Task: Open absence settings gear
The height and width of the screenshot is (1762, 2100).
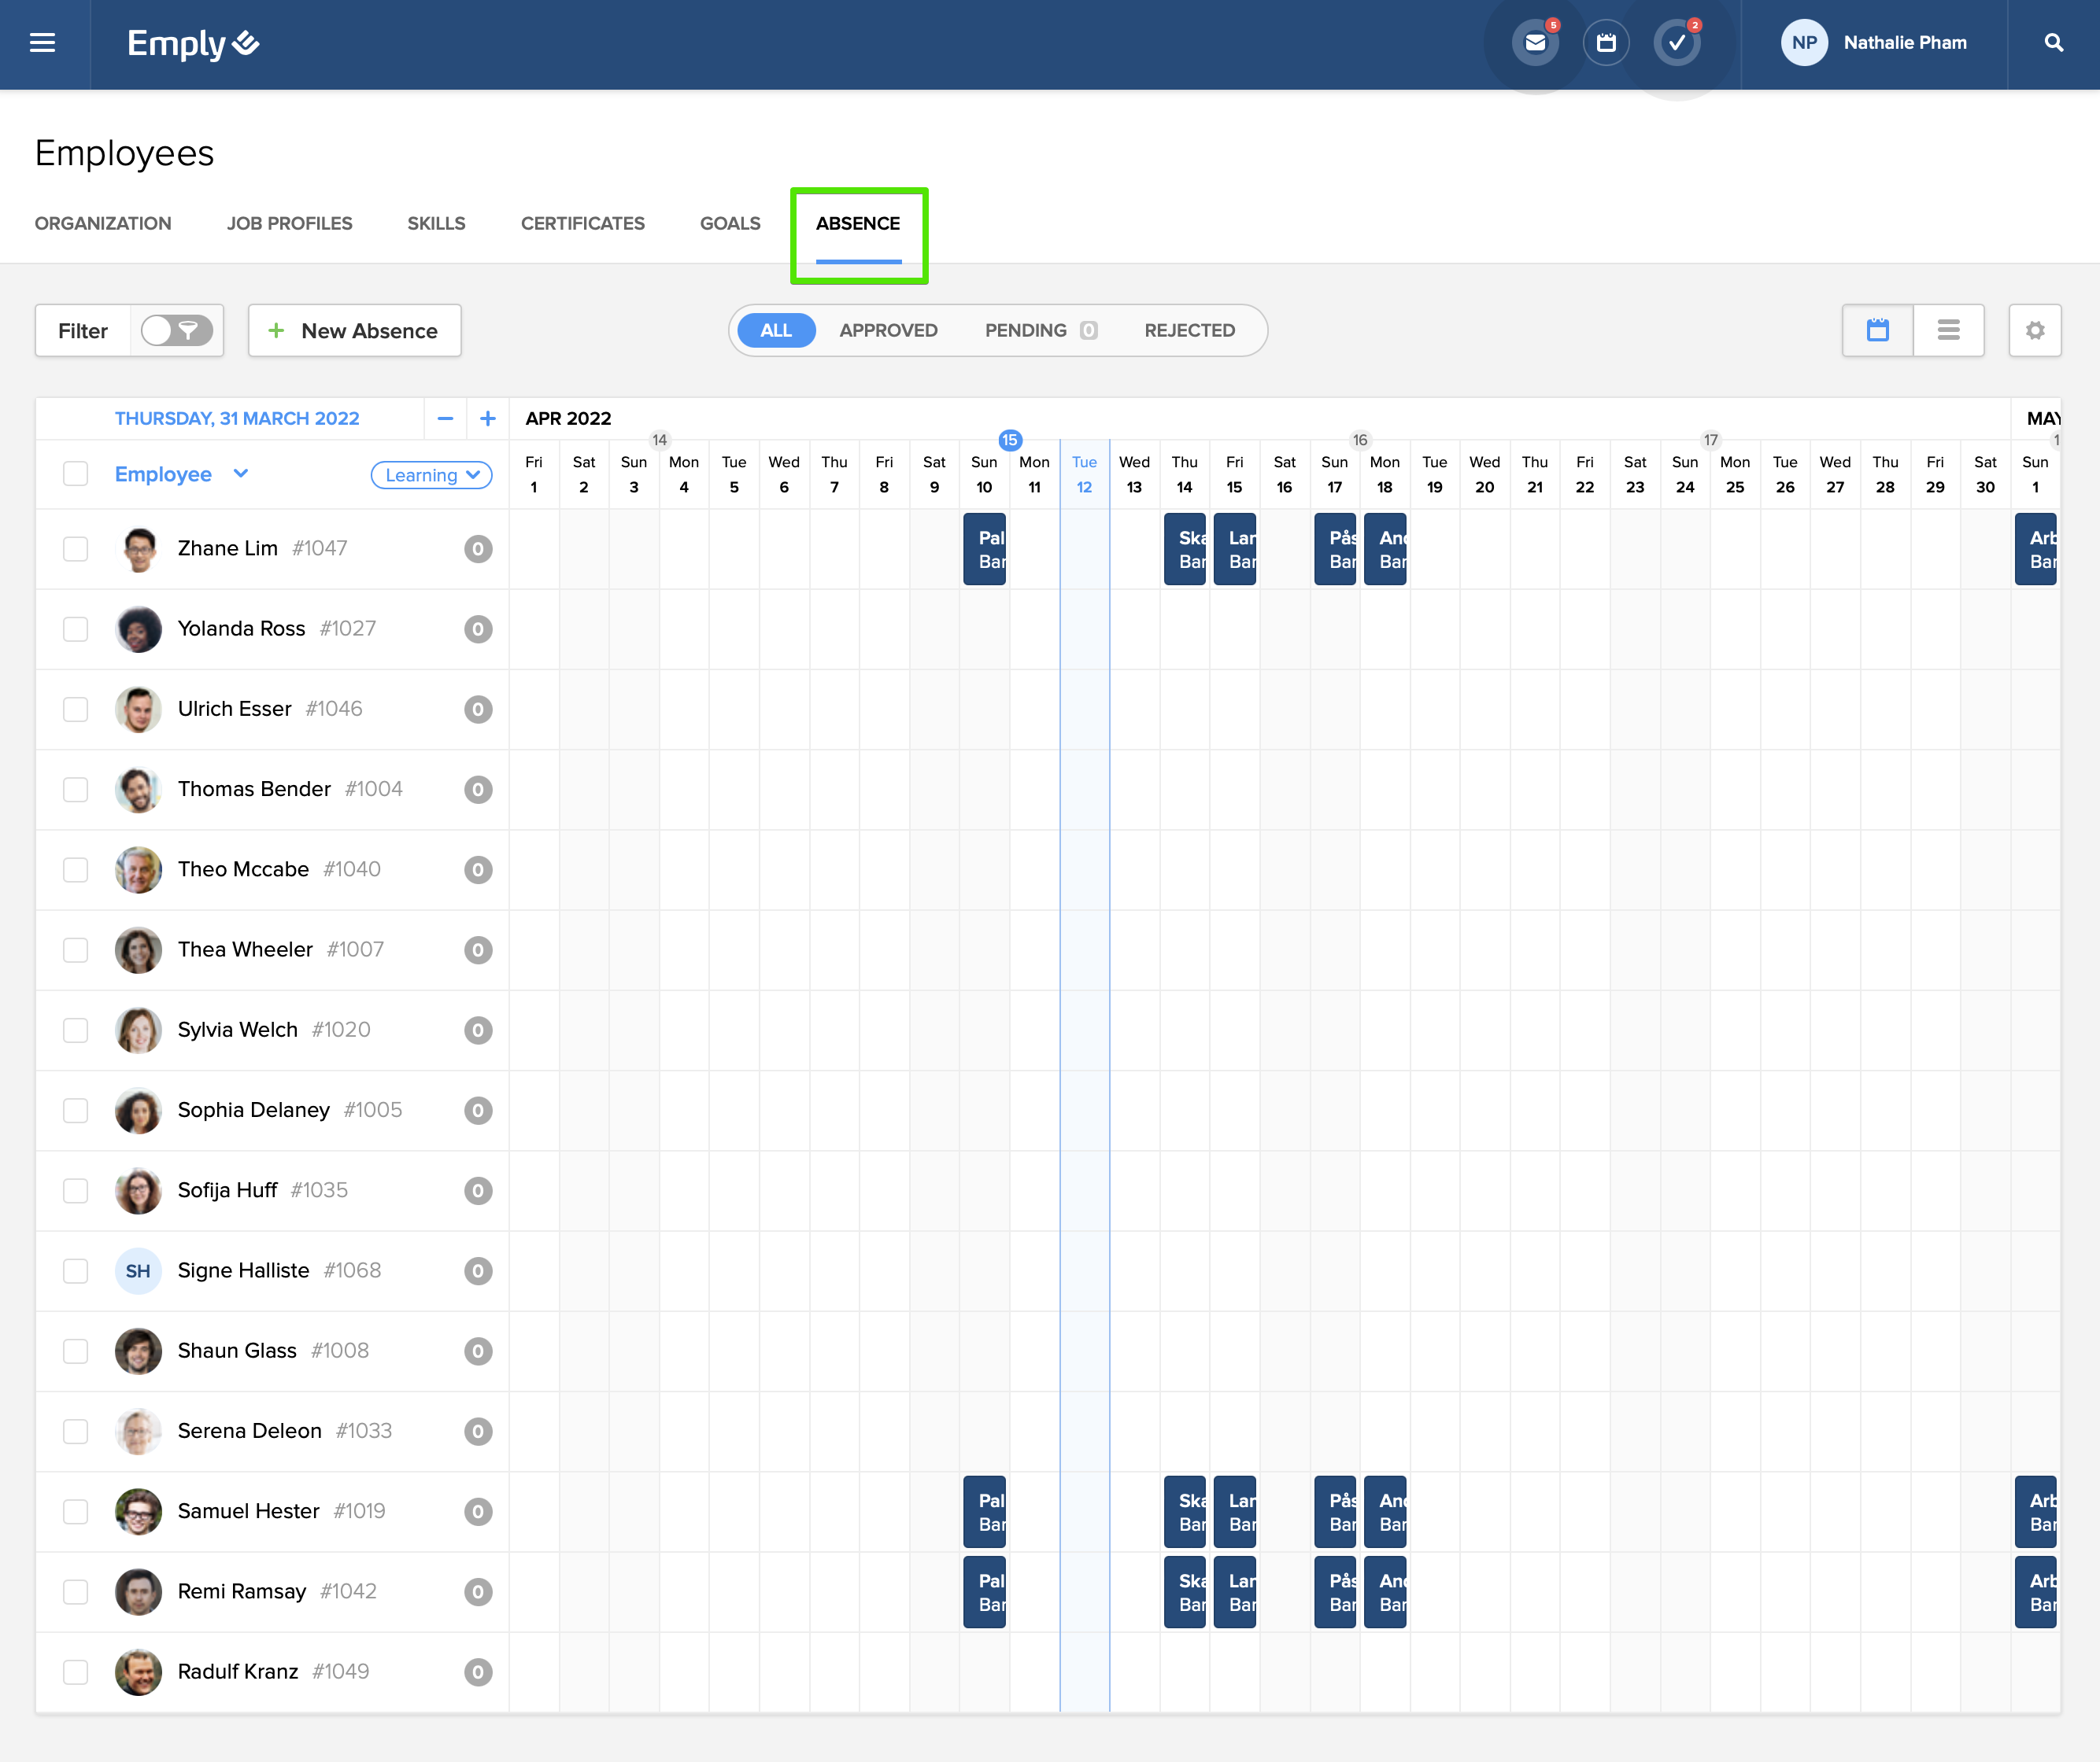Action: pos(2034,331)
